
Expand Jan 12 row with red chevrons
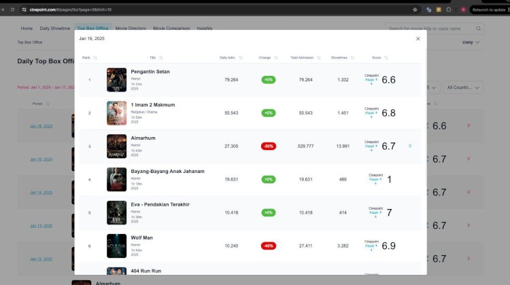(x=469, y=259)
